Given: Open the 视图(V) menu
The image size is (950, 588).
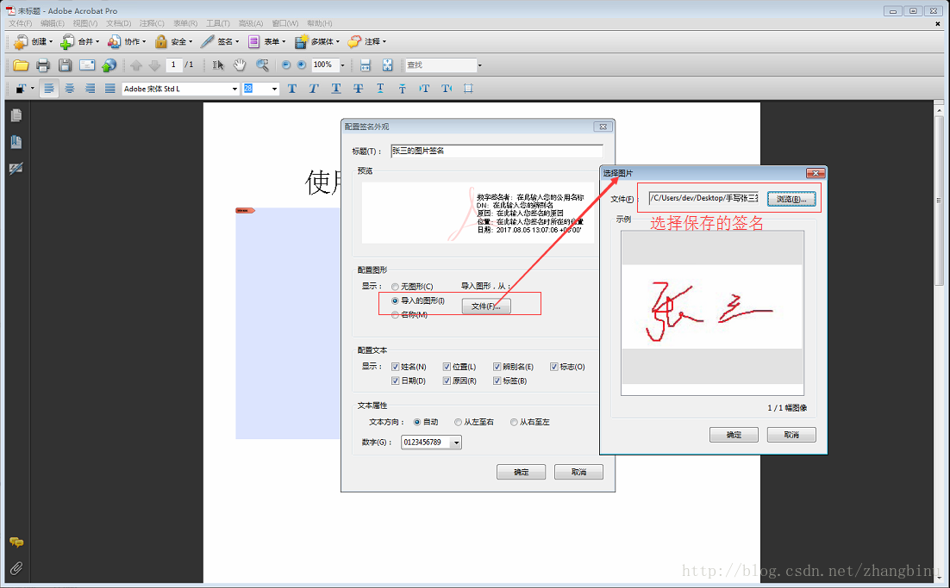Looking at the screenshot, I should (x=84, y=23).
